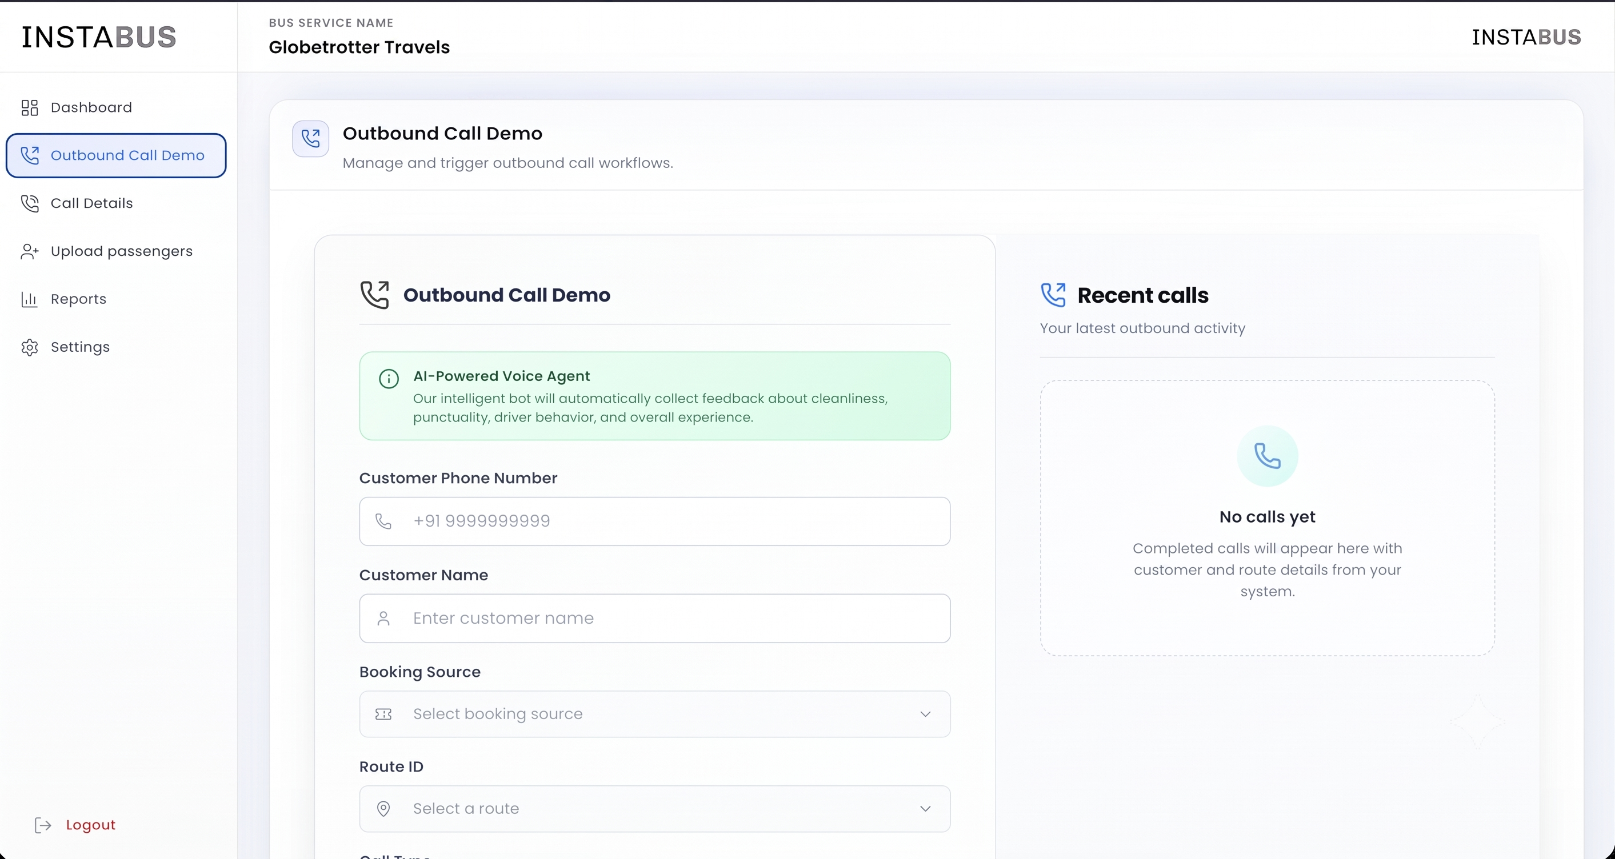Click the phone icon beside the form title
Viewport: 1615px width, 859px height.
(375, 295)
